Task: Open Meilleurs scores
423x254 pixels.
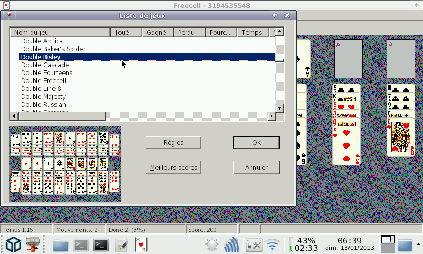Action: [x=174, y=167]
